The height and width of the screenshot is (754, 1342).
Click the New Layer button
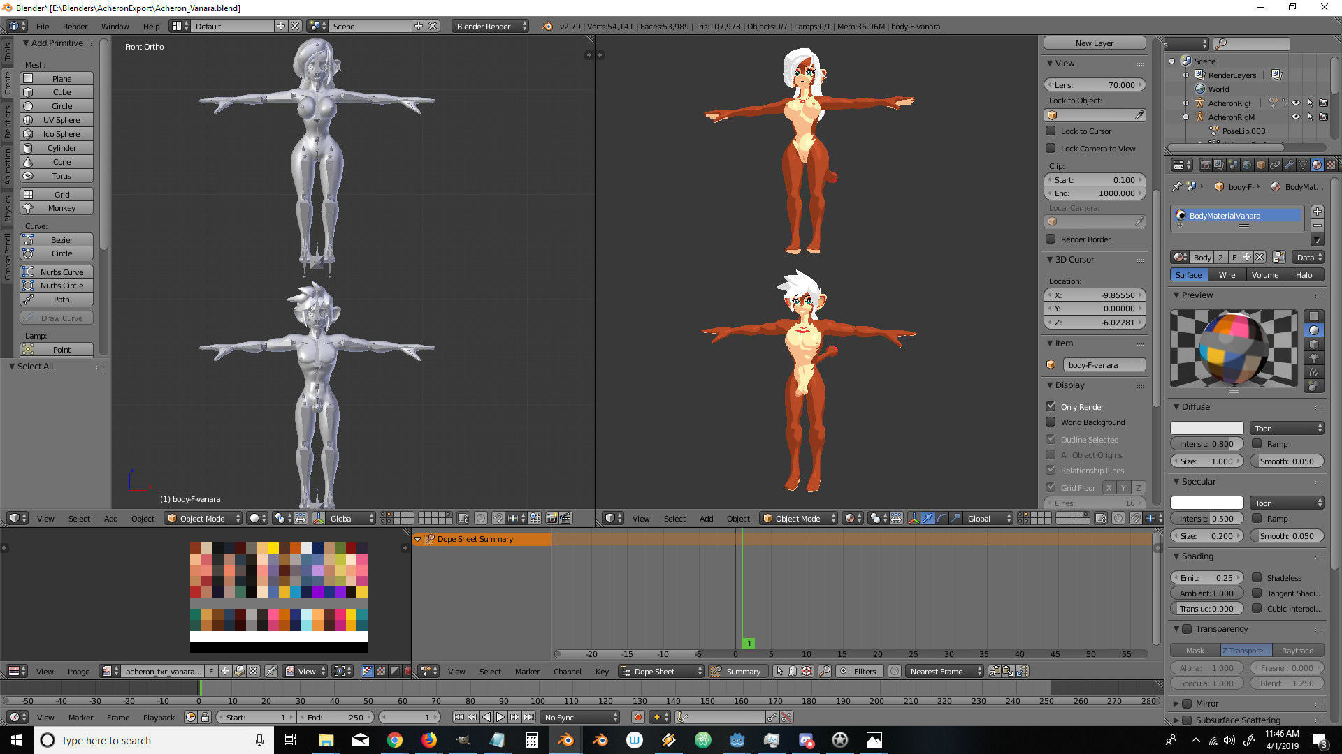click(1095, 43)
